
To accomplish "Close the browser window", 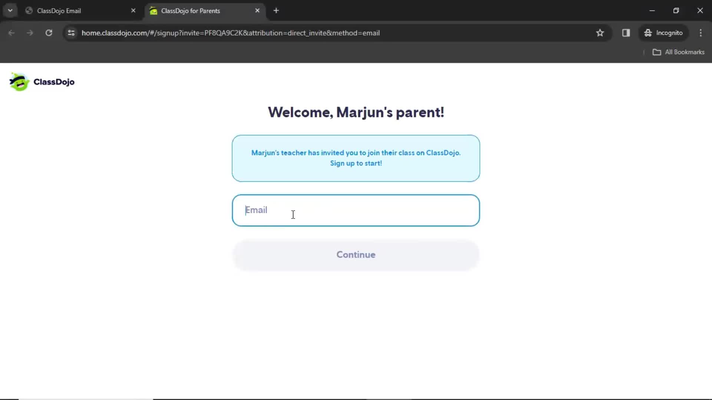I will pyautogui.click(x=700, y=11).
